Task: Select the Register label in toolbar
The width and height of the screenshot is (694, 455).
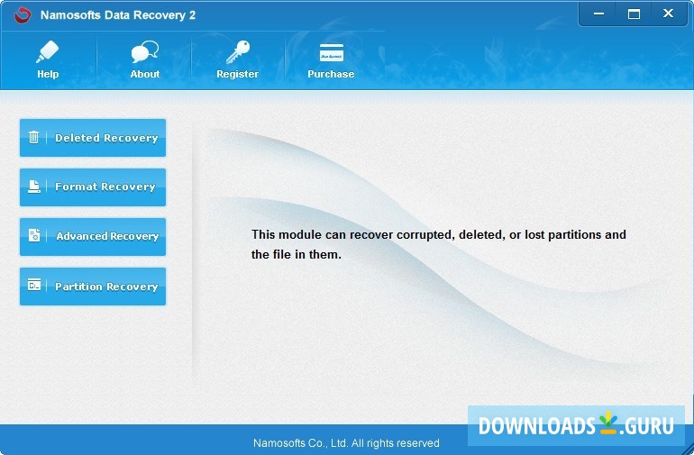Action: click(237, 74)
